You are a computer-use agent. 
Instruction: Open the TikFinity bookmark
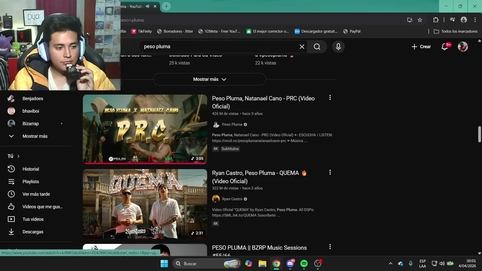tap(142, 31)
